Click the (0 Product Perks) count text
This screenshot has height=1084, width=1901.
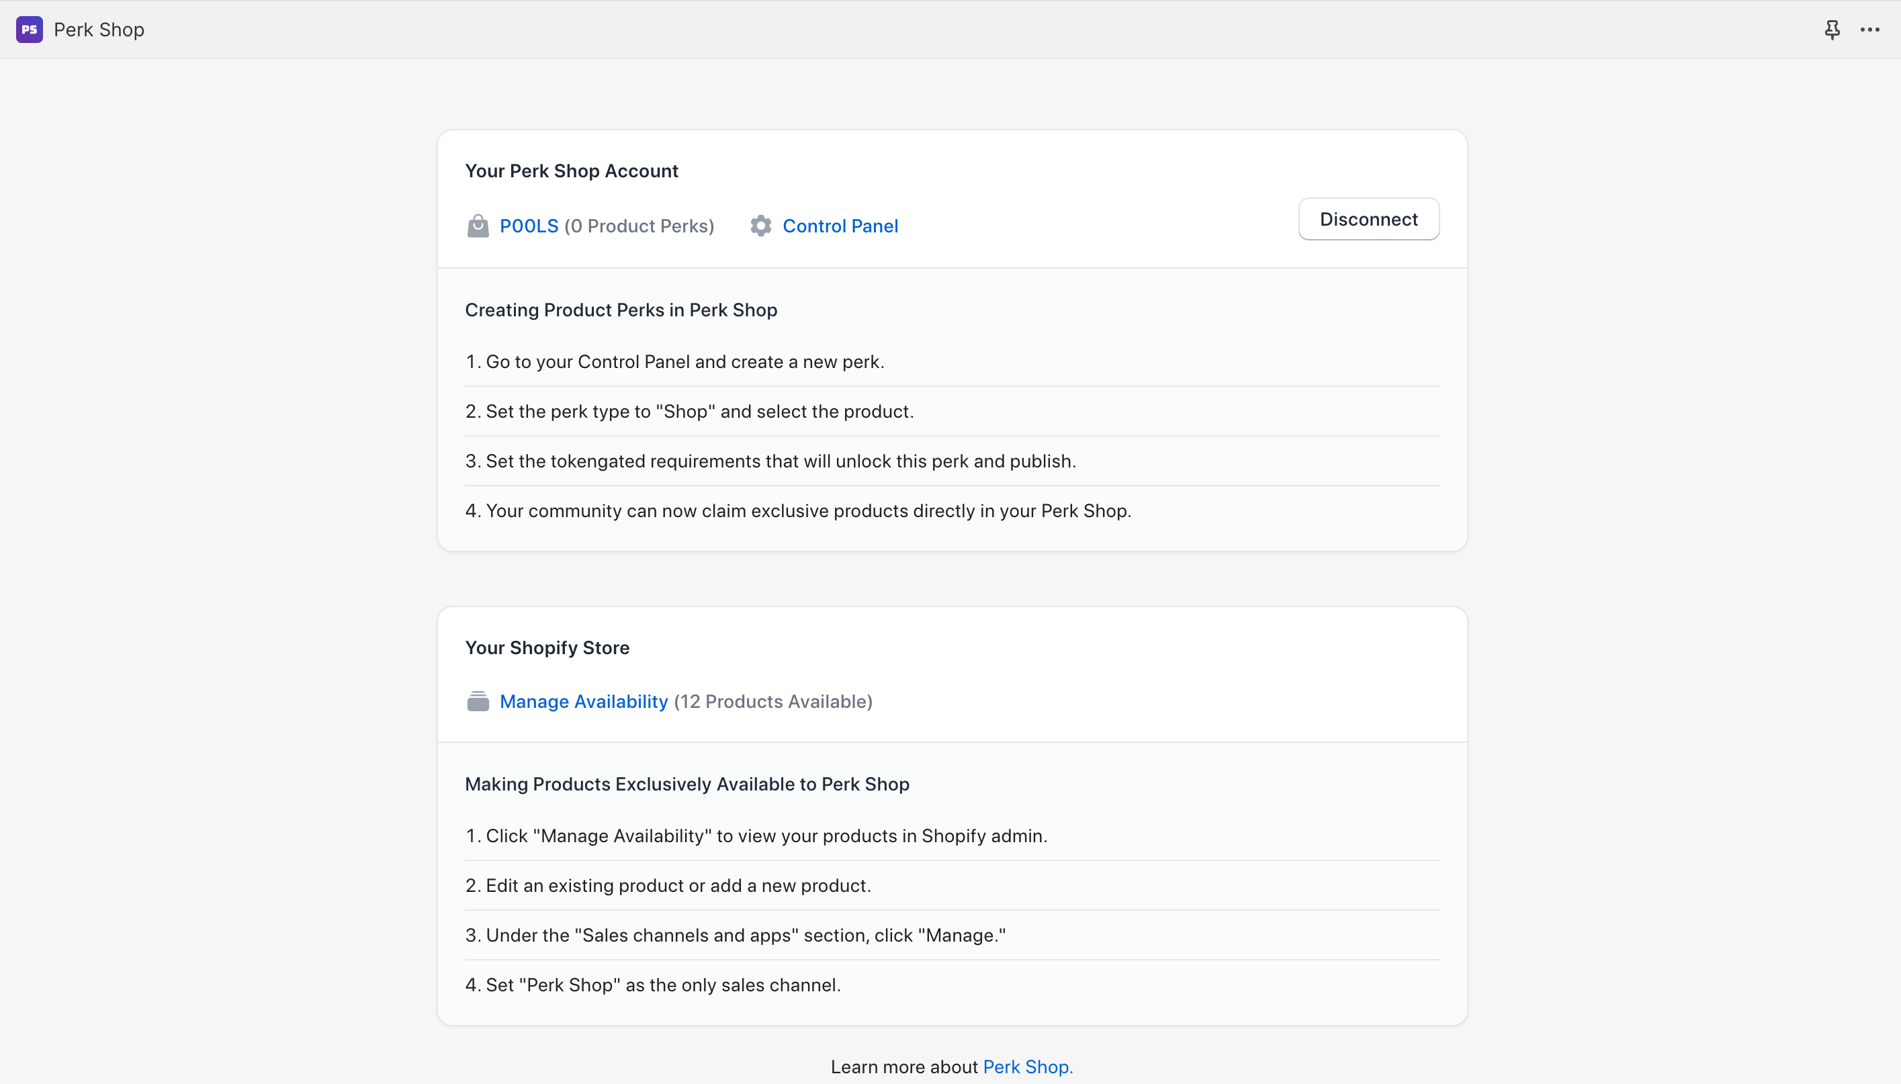tap(639, 226)
